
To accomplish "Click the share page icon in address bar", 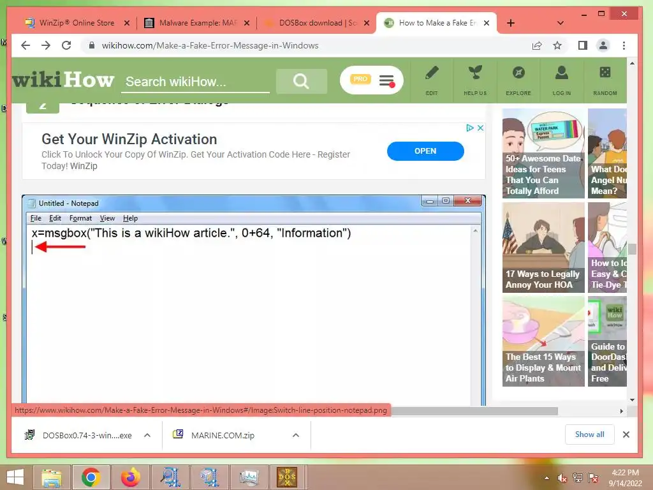I will 537,45.
